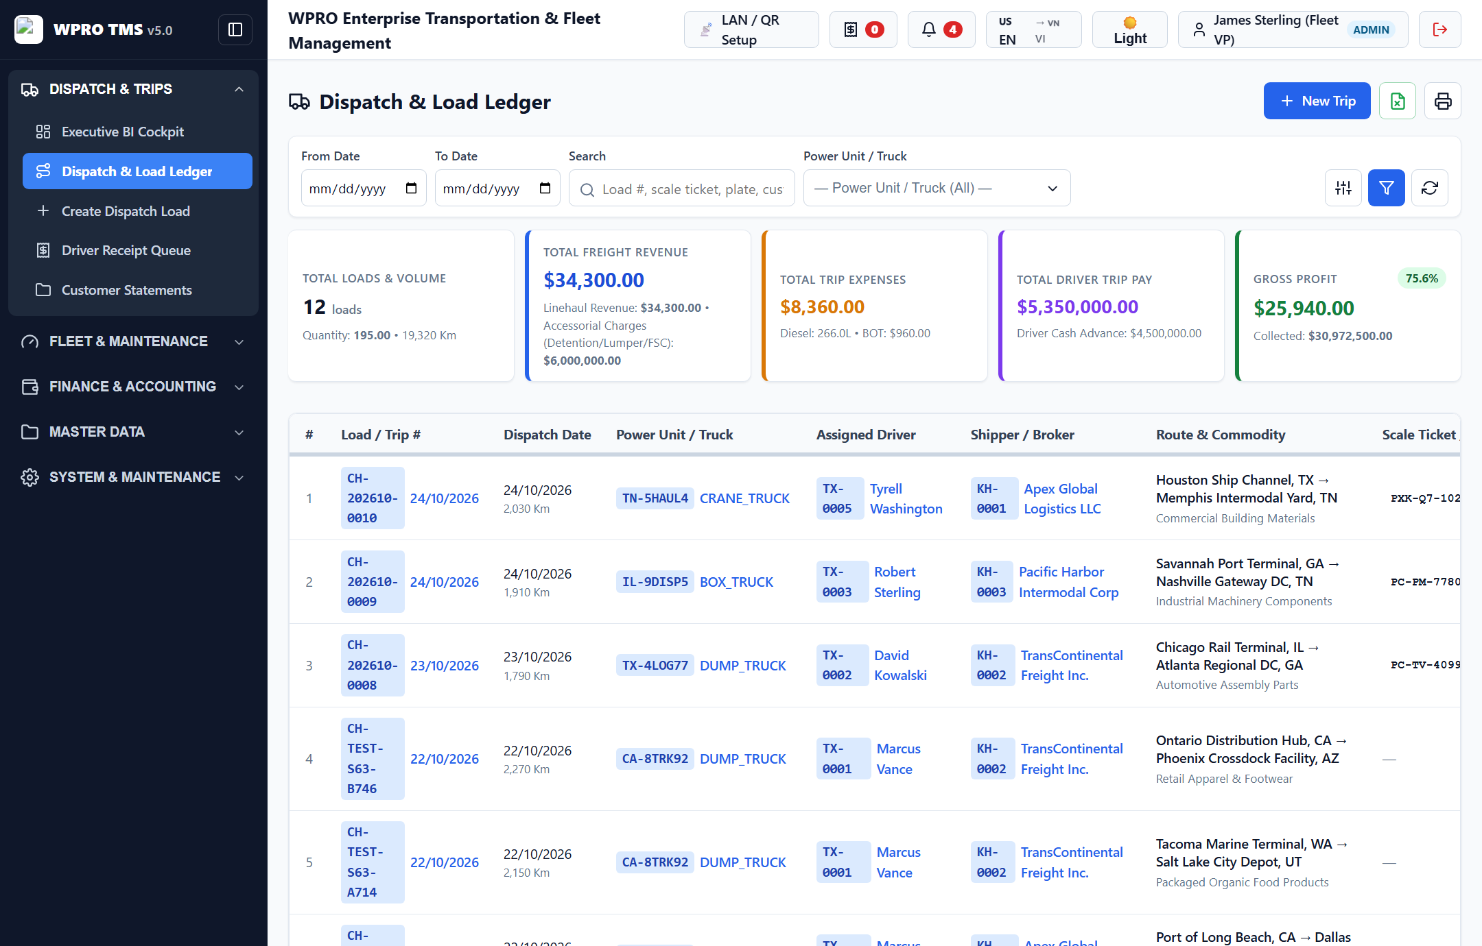The image size is (1482, 946).
Task: Click the New Trip button
Action: click(1317, 101)
